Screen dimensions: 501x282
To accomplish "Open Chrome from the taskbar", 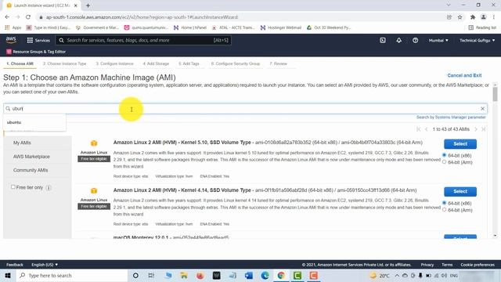I will click(x=281, y=275).
